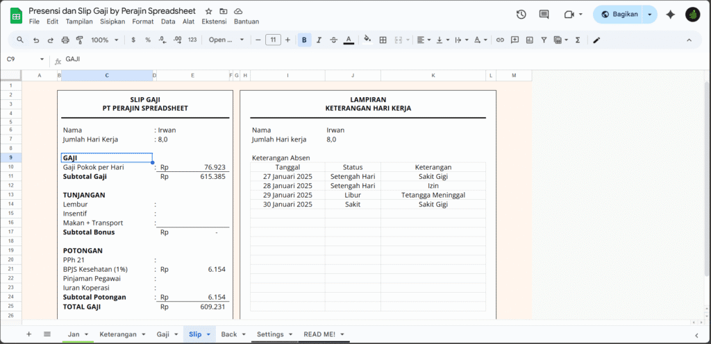Image resolution: width=711 pixels, height=344 pixels.
Task: Open the text wrapping dropdown
Action: (x=461, y=40)
